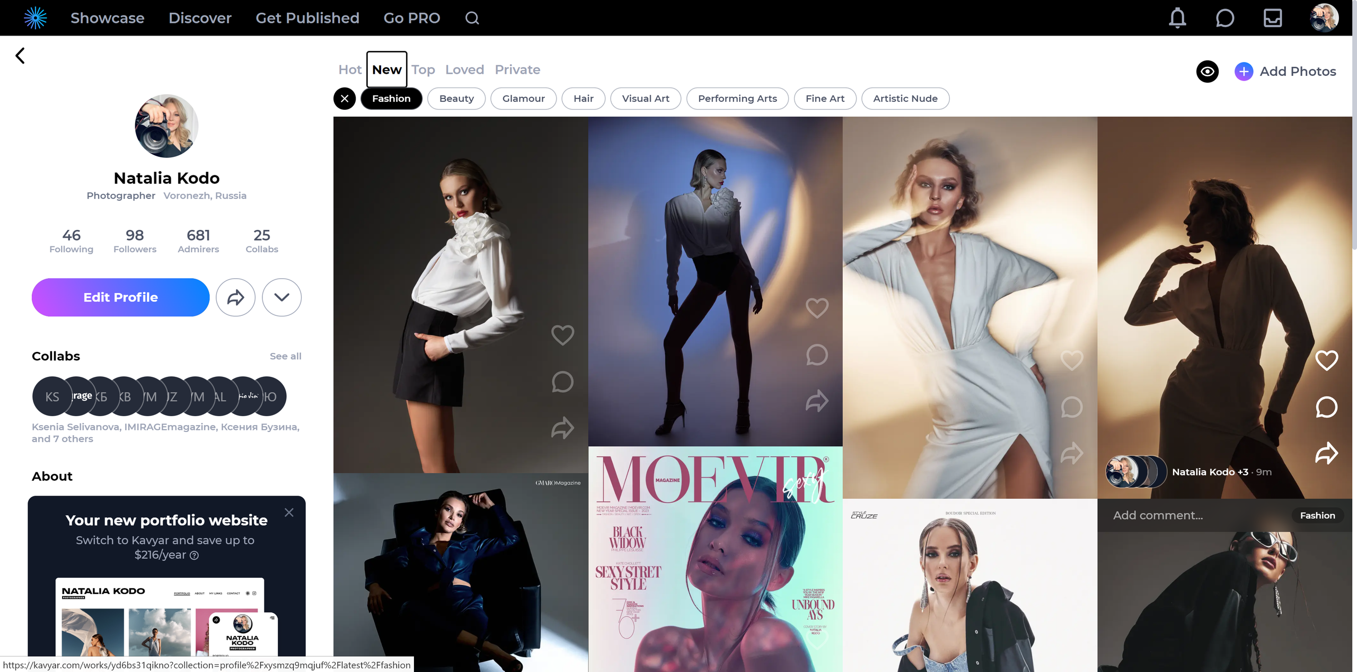The width and height of the screenshot is (1357, 672).
Task: Clear filters with the X button
Action: [x=345, y=99]
